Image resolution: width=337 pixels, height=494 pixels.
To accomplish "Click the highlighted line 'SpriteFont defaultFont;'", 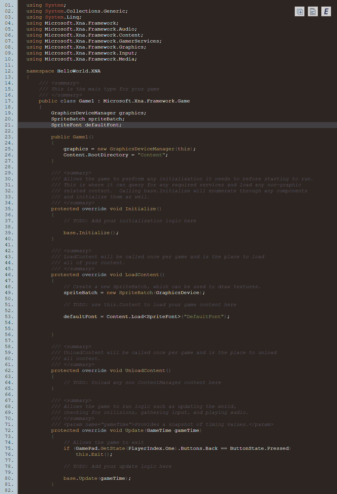I will click(x=86, y=125).
